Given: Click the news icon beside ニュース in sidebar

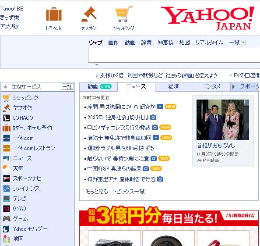Looking at the screenshot, I should tap(7, 158).
